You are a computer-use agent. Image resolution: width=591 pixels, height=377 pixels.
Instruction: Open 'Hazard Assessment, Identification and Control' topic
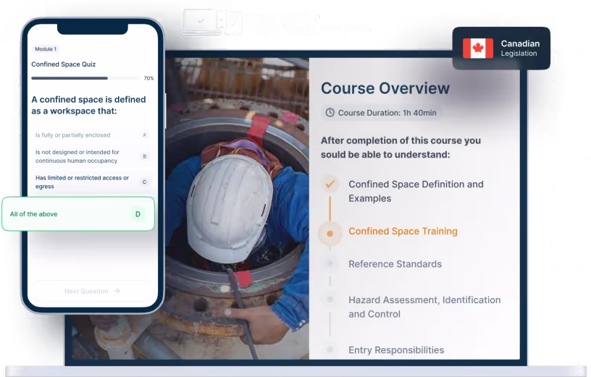[x=424, y=307]
